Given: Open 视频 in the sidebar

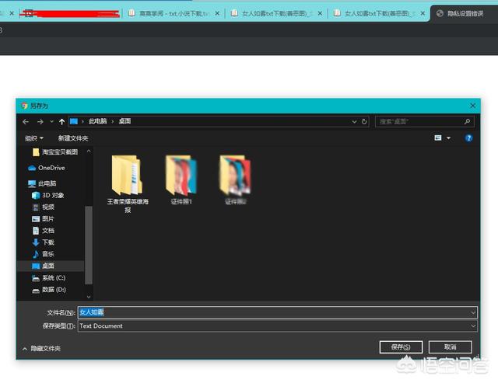Looking at the screenshot, I should coord(44,207).
